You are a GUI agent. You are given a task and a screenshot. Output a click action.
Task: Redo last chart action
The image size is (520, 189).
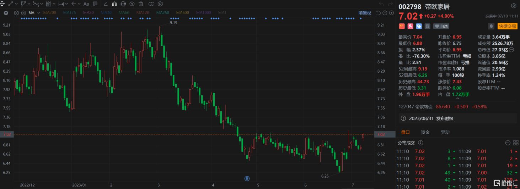(390, 4)
